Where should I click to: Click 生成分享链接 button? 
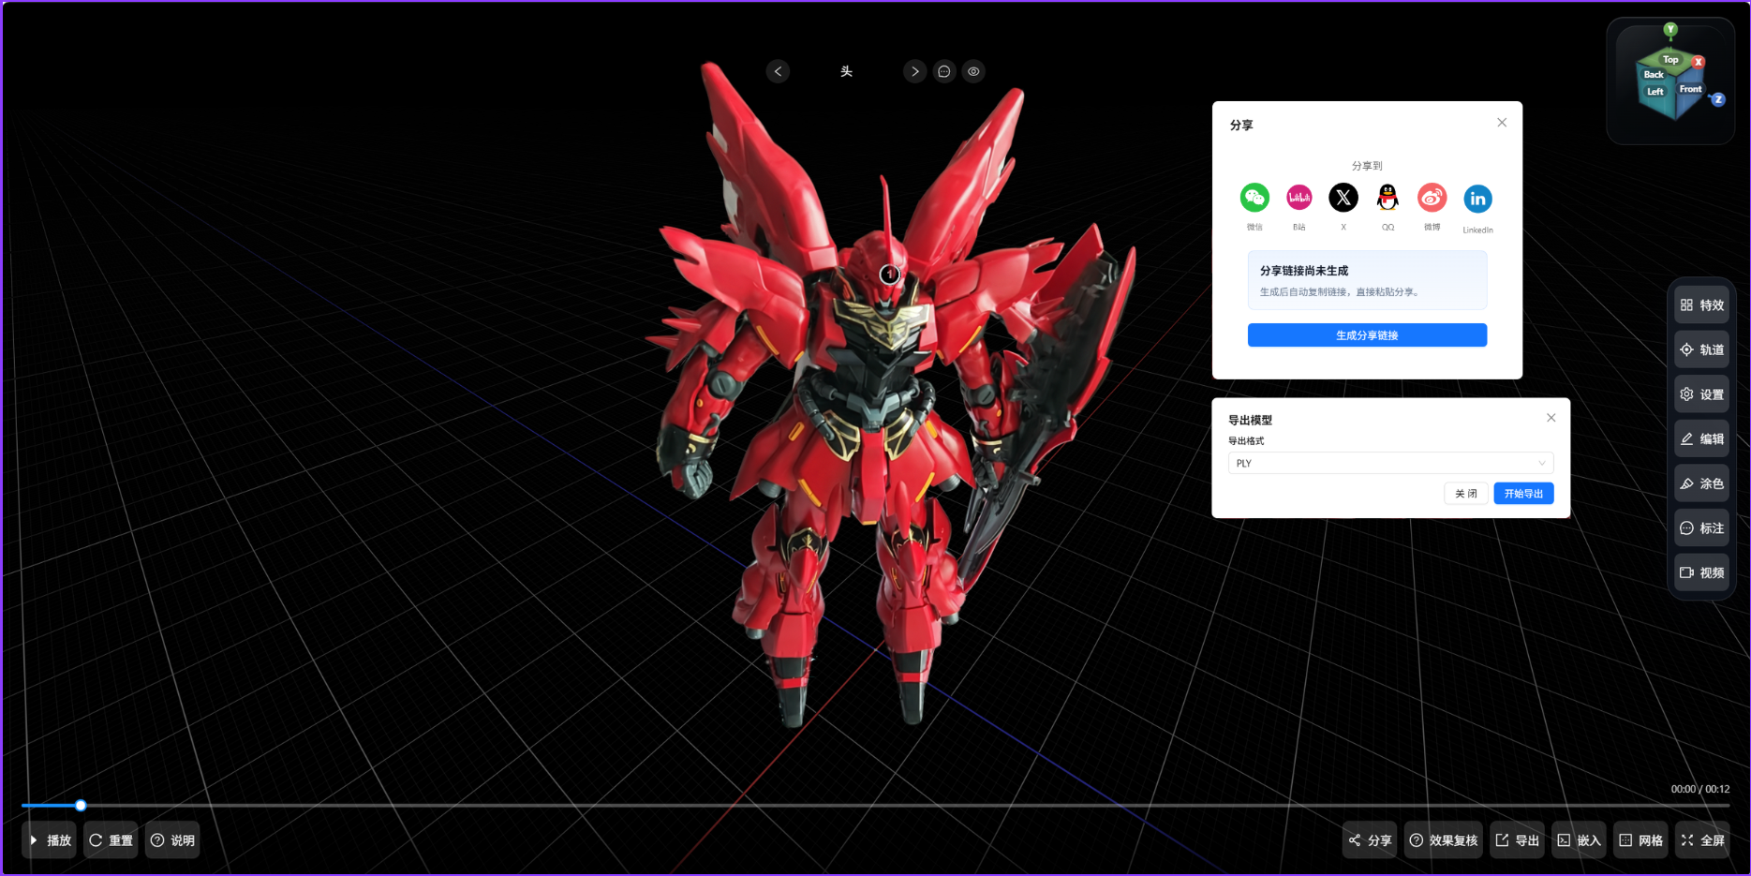click(1367, 335)
